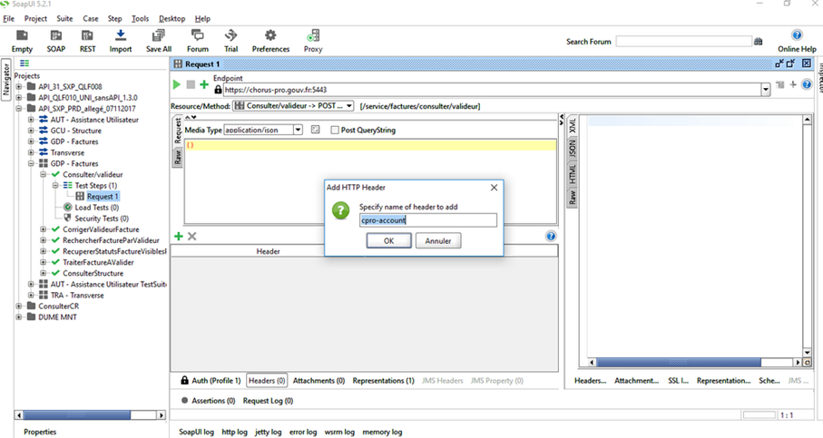
Task: Show the error log
Action: coord(303,432)
